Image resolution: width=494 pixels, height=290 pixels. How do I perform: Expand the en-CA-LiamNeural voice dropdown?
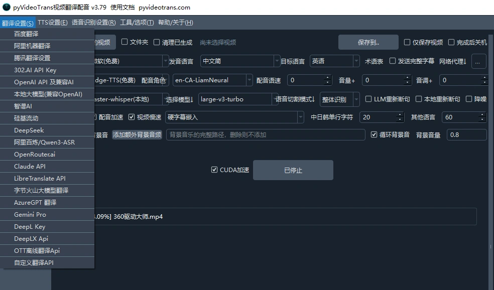tap(211, 79)
